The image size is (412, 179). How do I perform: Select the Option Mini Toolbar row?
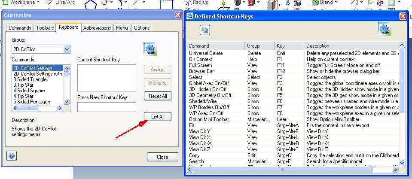pyautogui.click(x=293, y=119)
